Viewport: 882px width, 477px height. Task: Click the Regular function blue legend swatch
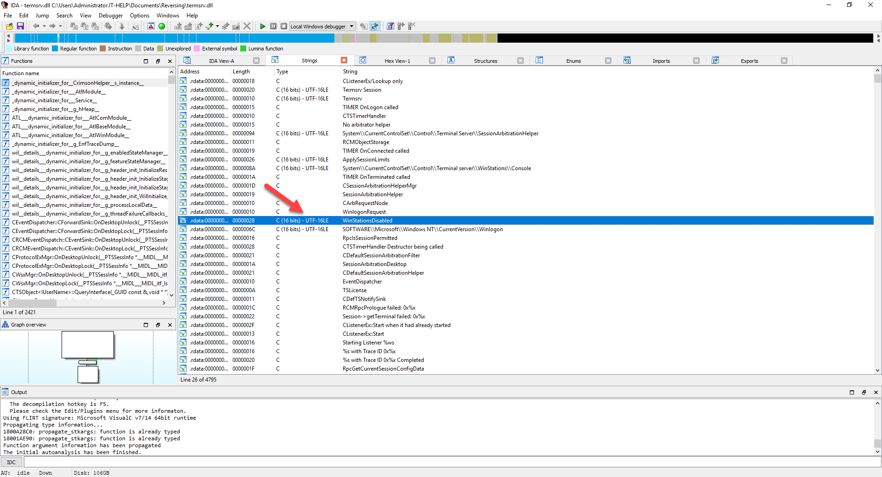(x=55, y=49)
